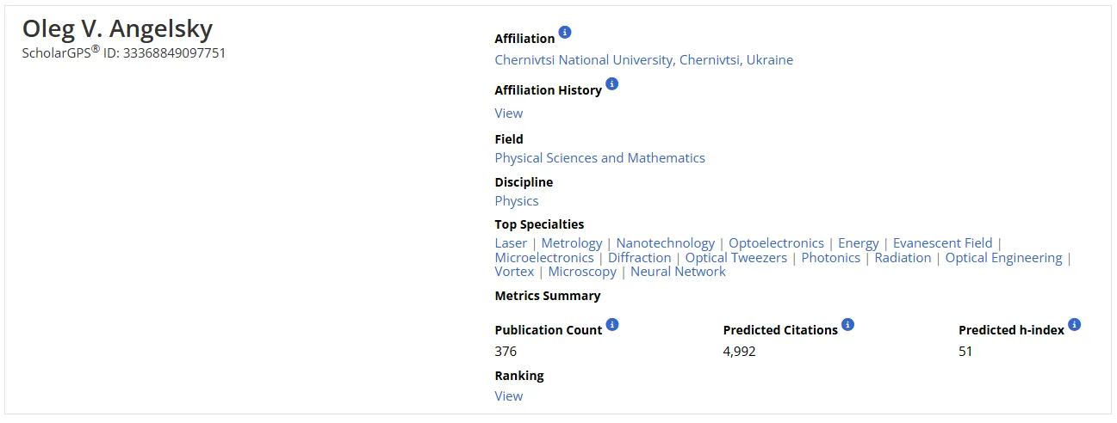Open Chernivtsi National University affiliation link
This screenshot has height=423, width=1117.
coord(643,60)
